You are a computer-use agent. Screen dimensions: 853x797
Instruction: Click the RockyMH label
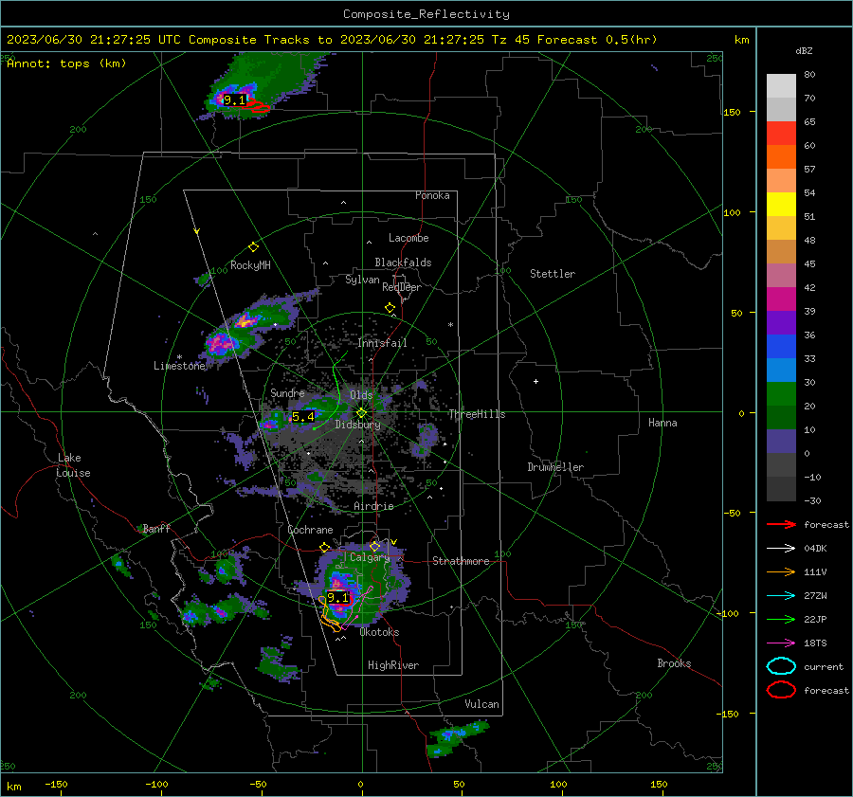click(250, 265)
